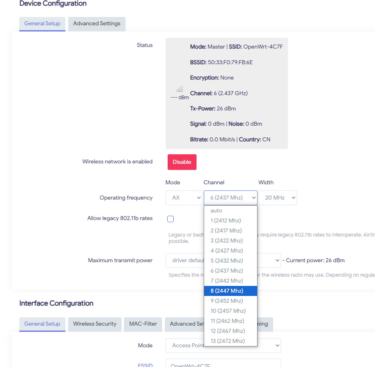The width and height of the screenshot is (375, 367).
Task: Pick channel 11 (2462 Mhz)
Action: point(231,321)
